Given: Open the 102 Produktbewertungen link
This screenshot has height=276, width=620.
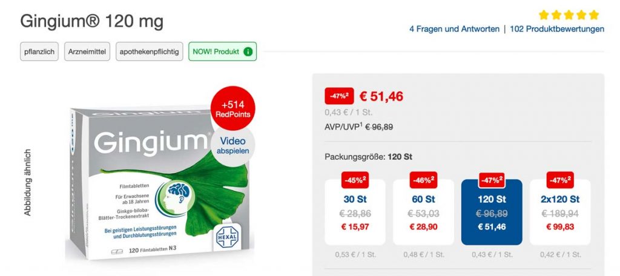Looking at the screenshot, I should (x=557, y=29).
